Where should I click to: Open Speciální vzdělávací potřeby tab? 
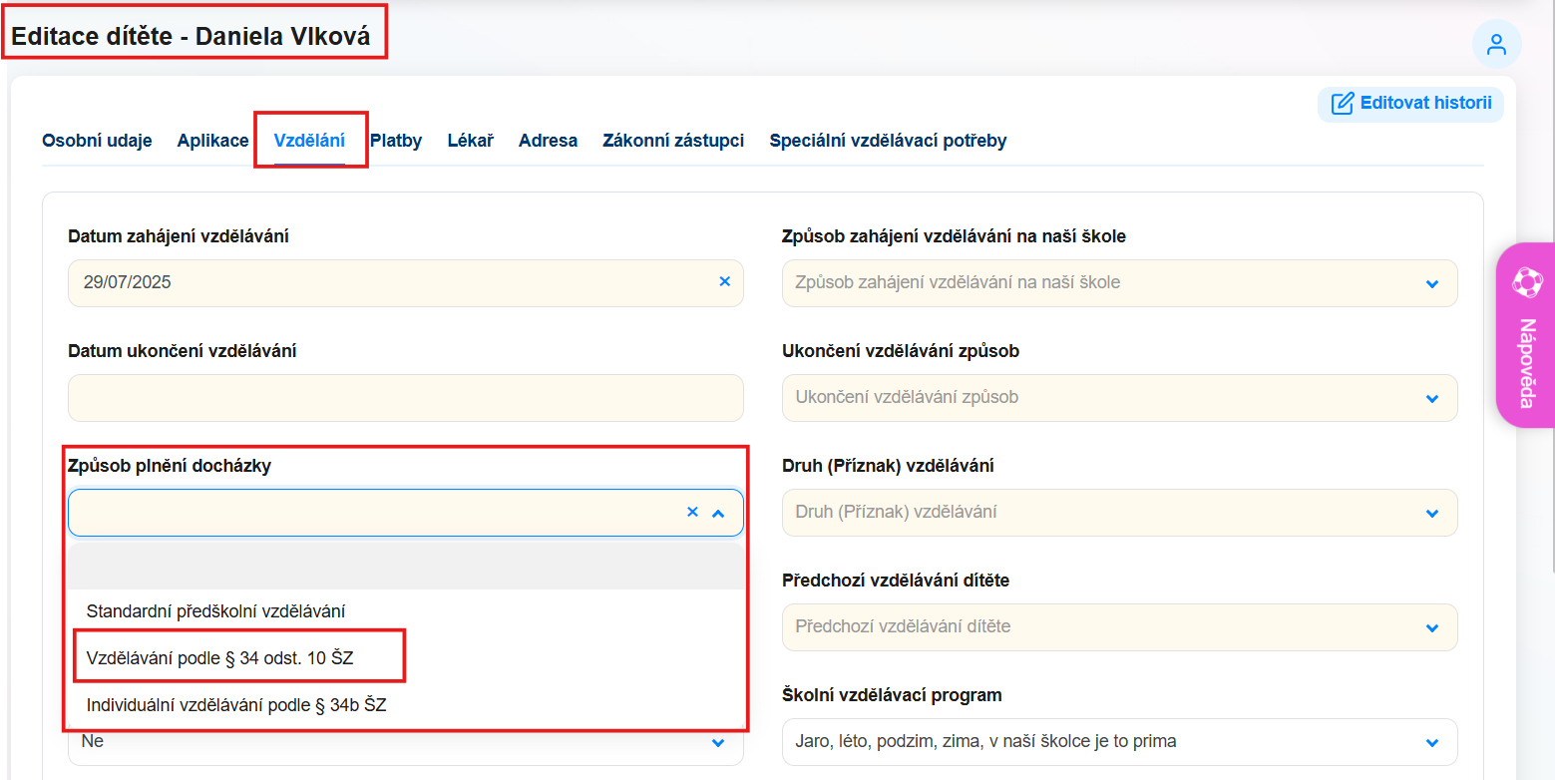pos(888,141)
